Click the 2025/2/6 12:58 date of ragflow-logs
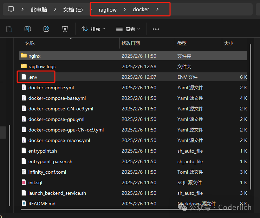 (139, 66)
